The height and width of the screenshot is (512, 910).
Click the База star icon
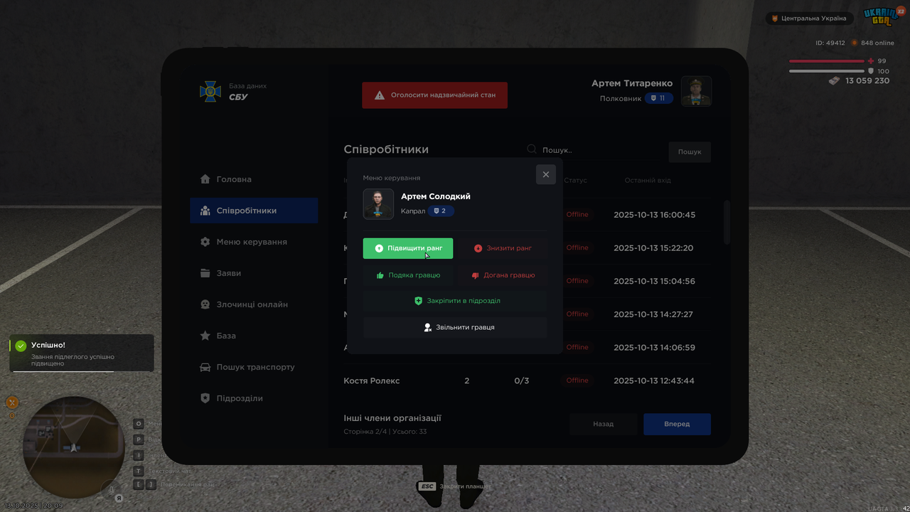coord(205,336)
